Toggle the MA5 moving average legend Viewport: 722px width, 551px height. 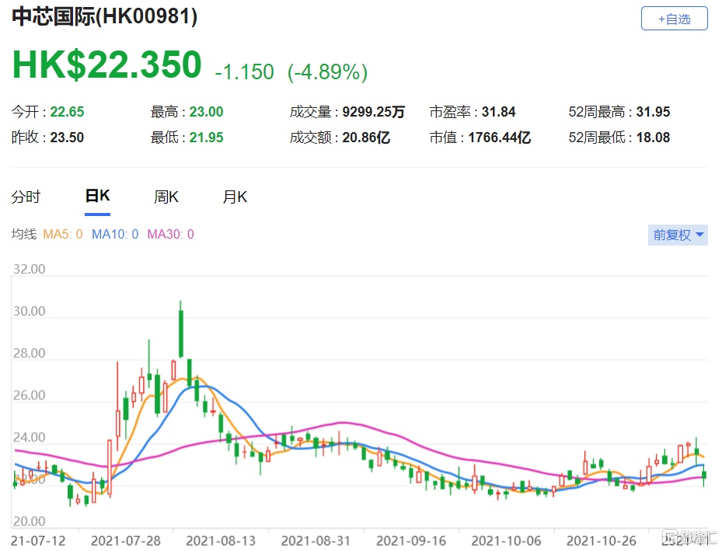click(x=62, y=234)
